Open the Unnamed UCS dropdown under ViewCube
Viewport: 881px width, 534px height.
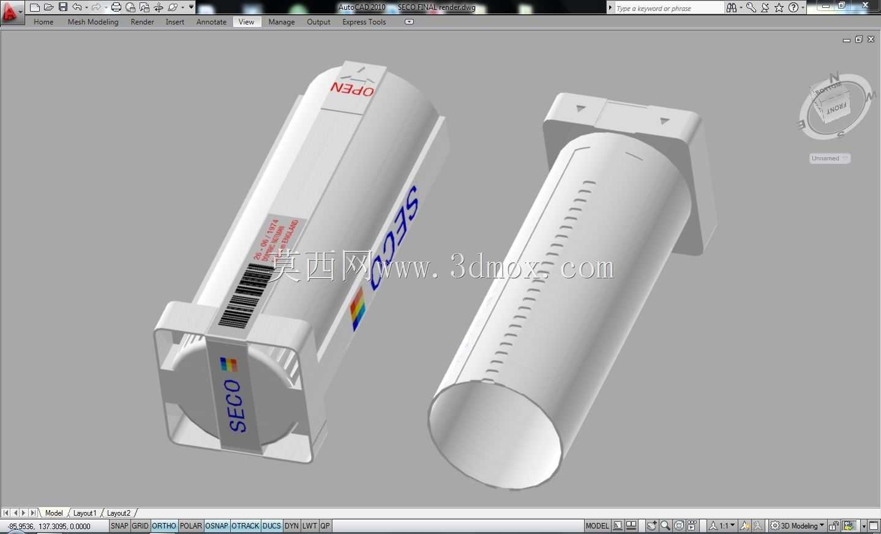pos(830,158)
